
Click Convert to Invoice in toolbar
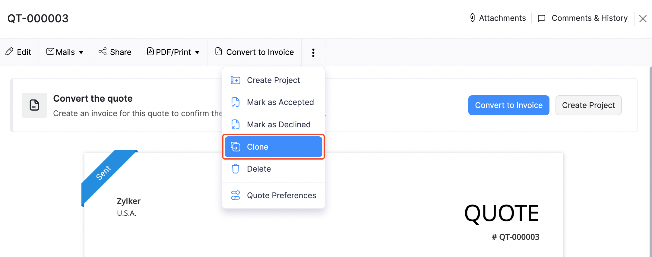(x=254, y=52)
